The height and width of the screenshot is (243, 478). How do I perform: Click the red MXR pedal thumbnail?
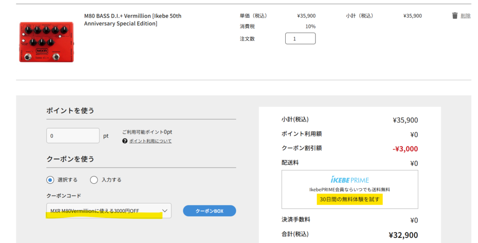46,42
